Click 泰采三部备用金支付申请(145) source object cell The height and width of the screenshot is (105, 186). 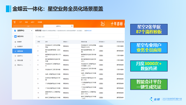(x=89, y=97)
